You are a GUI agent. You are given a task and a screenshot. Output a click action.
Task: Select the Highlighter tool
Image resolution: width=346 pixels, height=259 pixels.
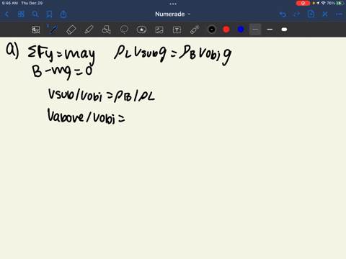point(89,29)
